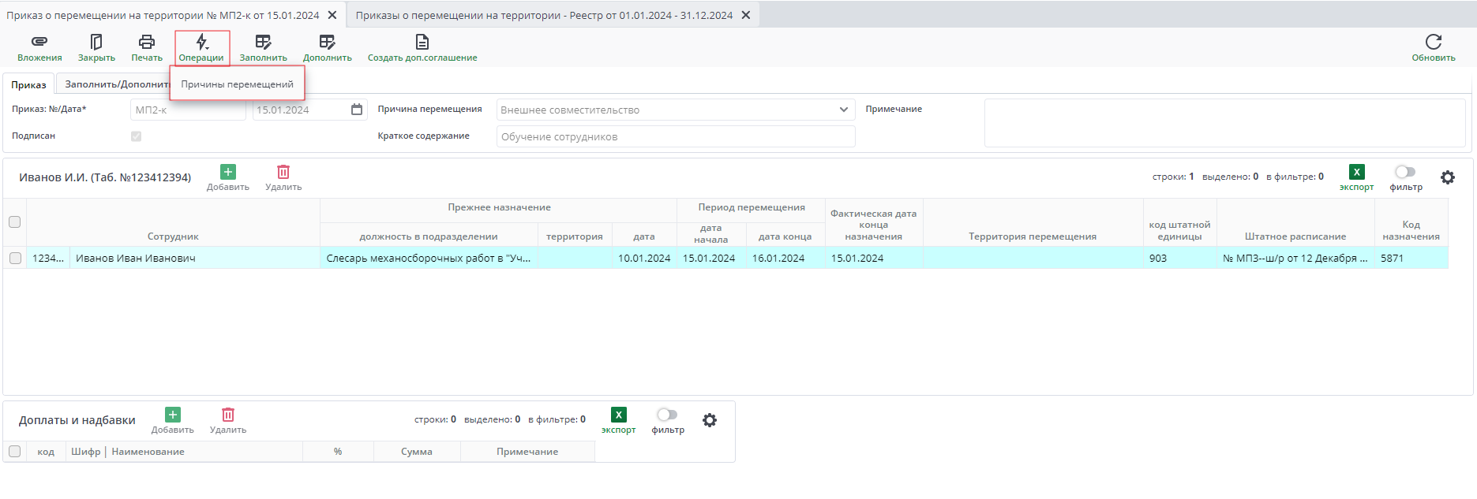Enable filter switch in Доплаты и надбавки
The width and height of the screenshot is (1477, 499).
pyautogui.click(x=667, y=415)
